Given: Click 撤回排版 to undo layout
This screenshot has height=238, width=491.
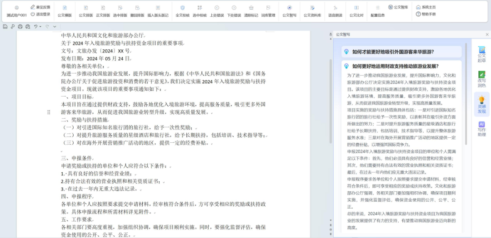Looking at the screenshot, I should tap(137, 11).
